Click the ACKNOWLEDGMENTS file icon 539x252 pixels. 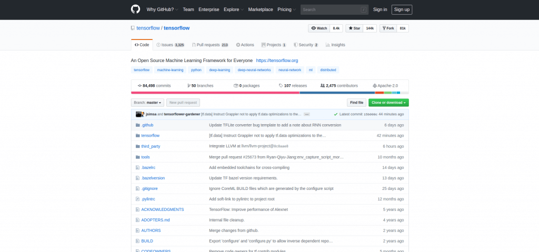click(x=137, y=209)
